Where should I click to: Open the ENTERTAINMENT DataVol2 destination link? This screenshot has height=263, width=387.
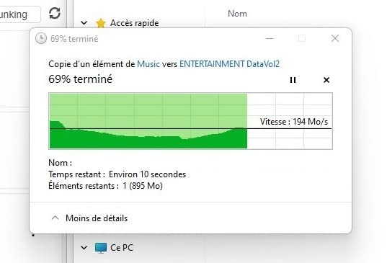[230, 64]
